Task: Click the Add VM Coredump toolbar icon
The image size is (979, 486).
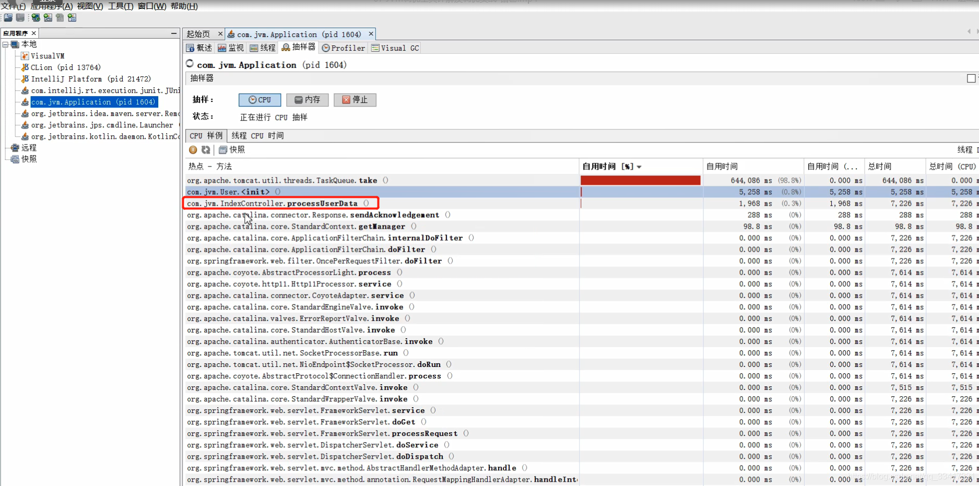Action: tap(60, 18)
